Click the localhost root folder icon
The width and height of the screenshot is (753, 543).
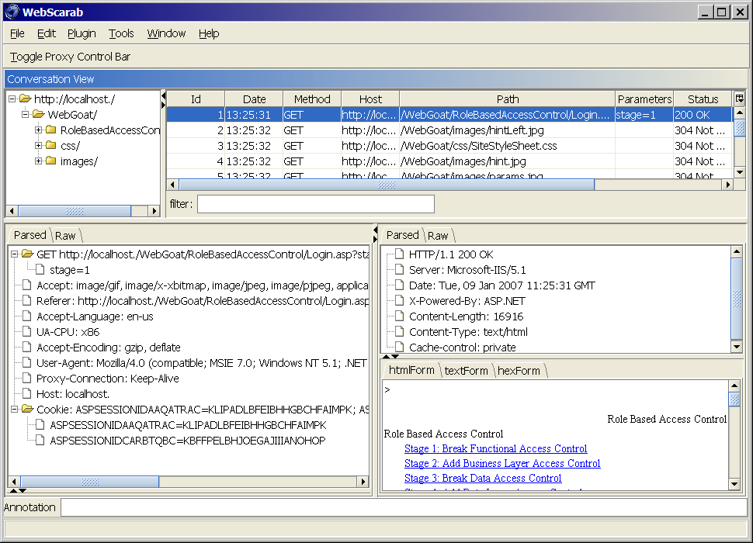point(25,99)
